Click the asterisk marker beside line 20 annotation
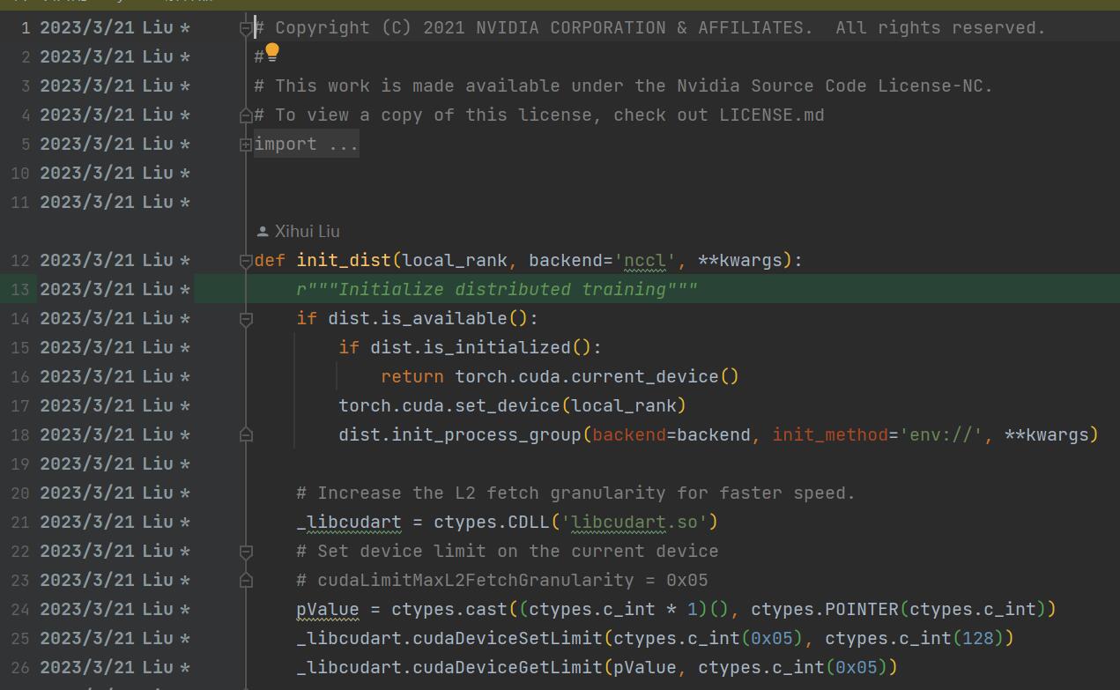This screenshot has width=1120, height=690. 187,493
